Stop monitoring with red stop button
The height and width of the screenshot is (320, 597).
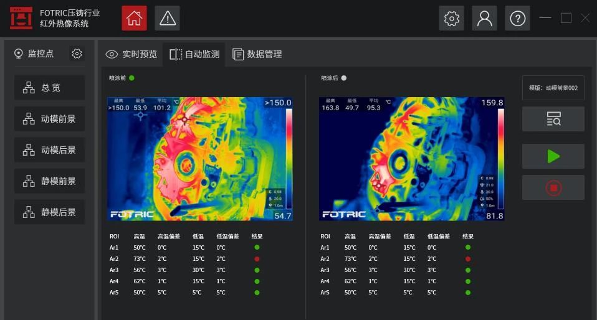coord(553,187)
